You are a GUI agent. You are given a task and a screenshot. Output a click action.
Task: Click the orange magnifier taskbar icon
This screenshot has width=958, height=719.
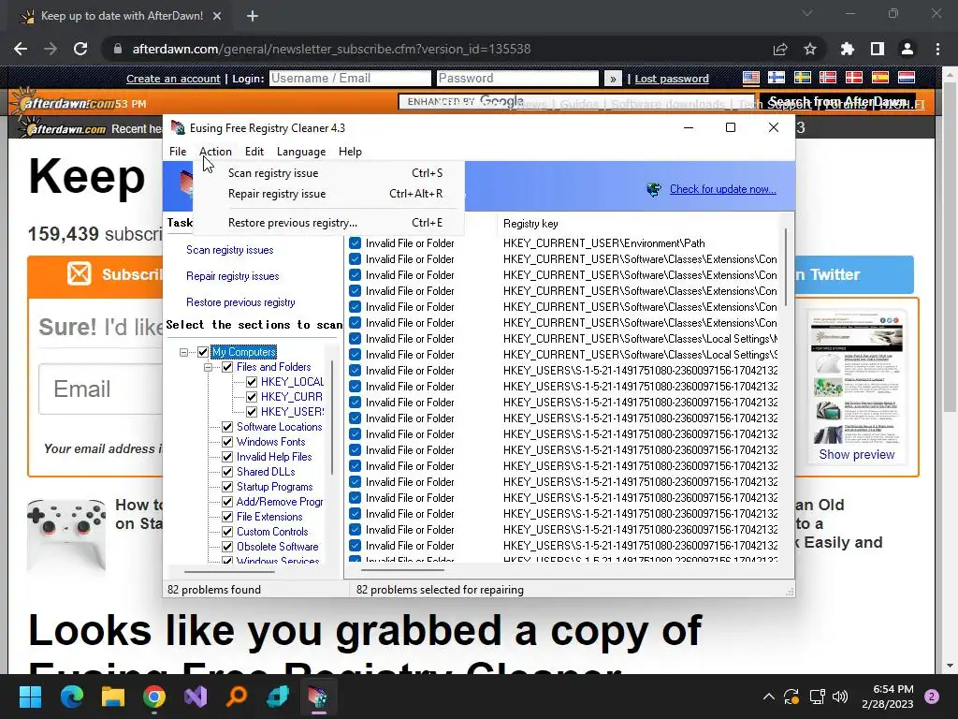tap(237, 697)
